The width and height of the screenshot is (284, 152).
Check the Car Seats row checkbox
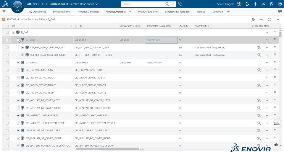[7, 40]
